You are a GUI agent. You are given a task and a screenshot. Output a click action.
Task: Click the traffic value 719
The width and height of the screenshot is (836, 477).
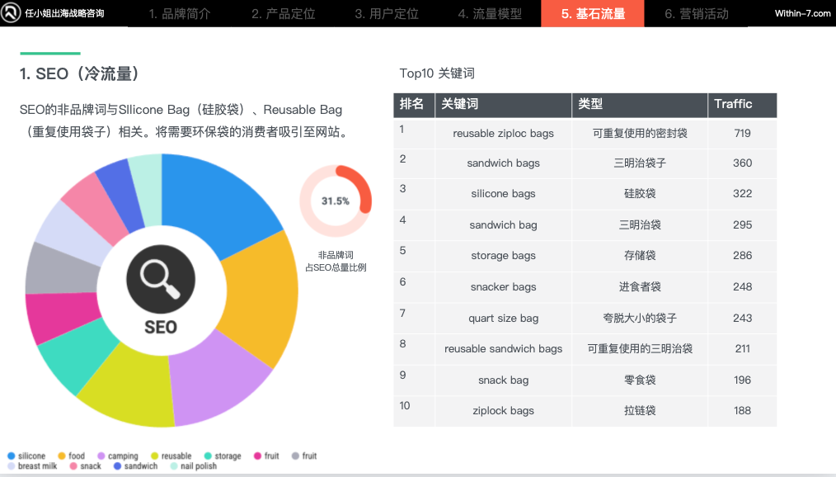(742, 134)
